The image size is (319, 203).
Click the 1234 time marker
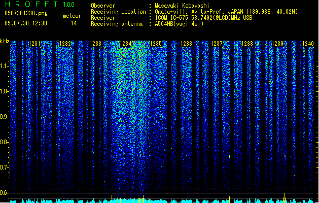(126, 44)
